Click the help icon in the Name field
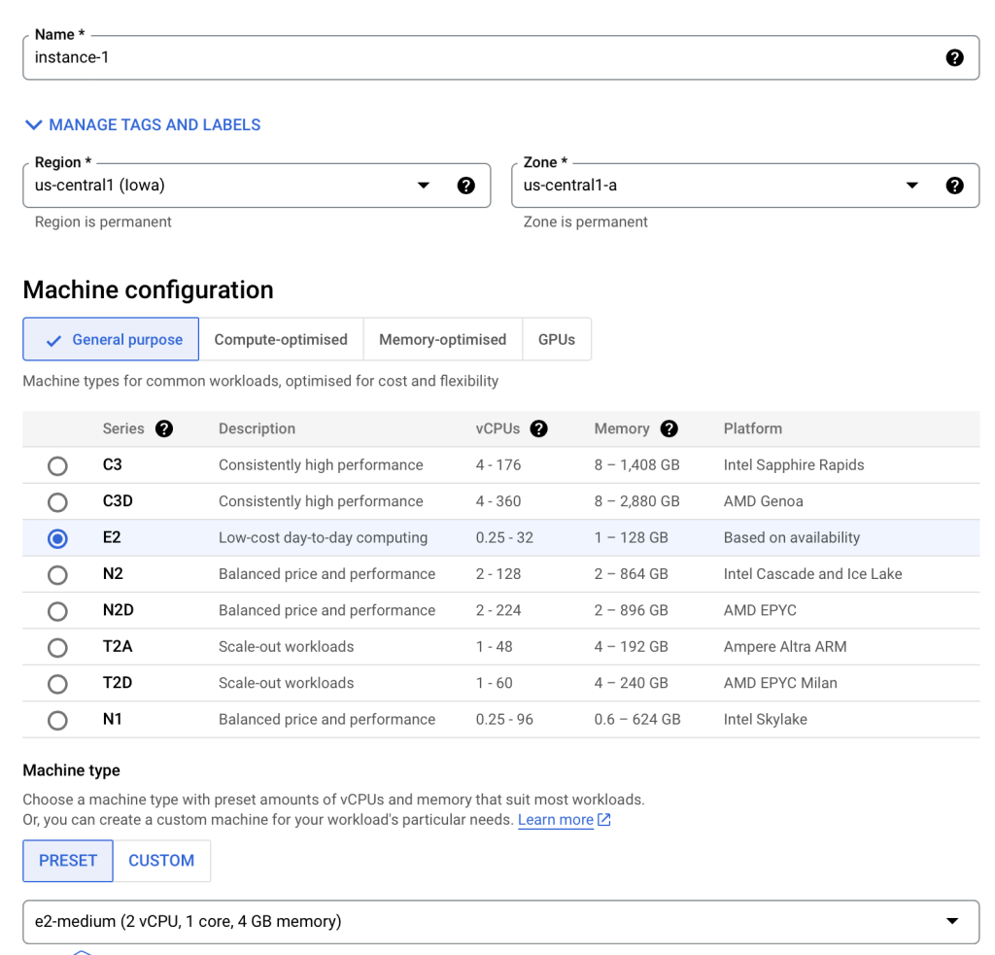This screenshot has height=955, width=995. click(x=954, y=58)
